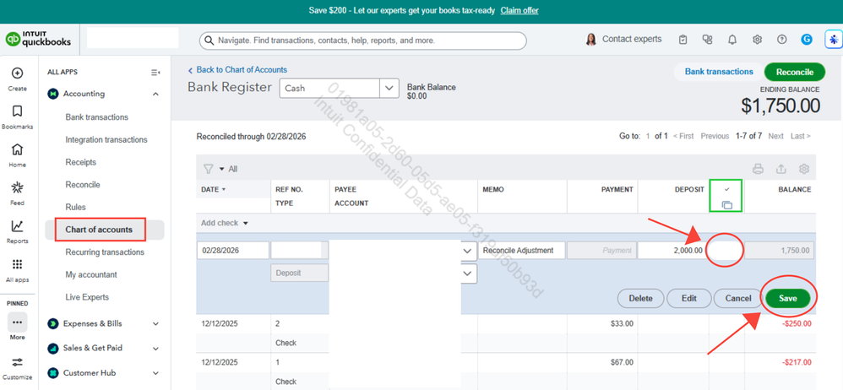Screen dimensions: 843x390
Task: Click Cancel button
Action: point(737,298)
